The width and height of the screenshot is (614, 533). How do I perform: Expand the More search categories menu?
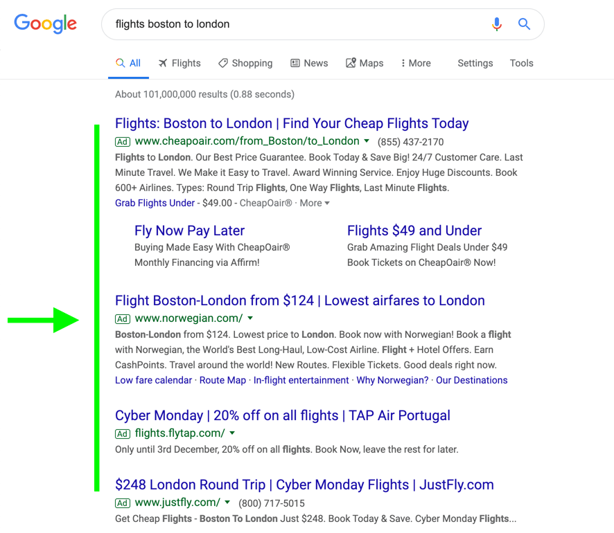coord(416,63)
